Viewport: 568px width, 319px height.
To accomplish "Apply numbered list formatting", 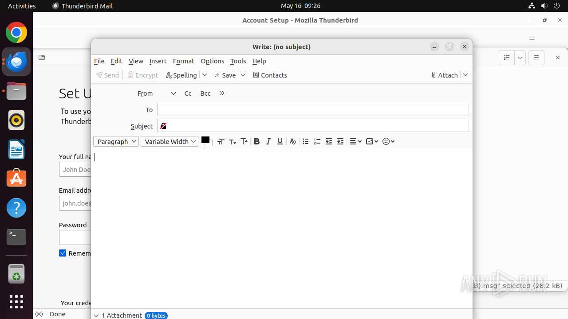I will pos(317,141).
